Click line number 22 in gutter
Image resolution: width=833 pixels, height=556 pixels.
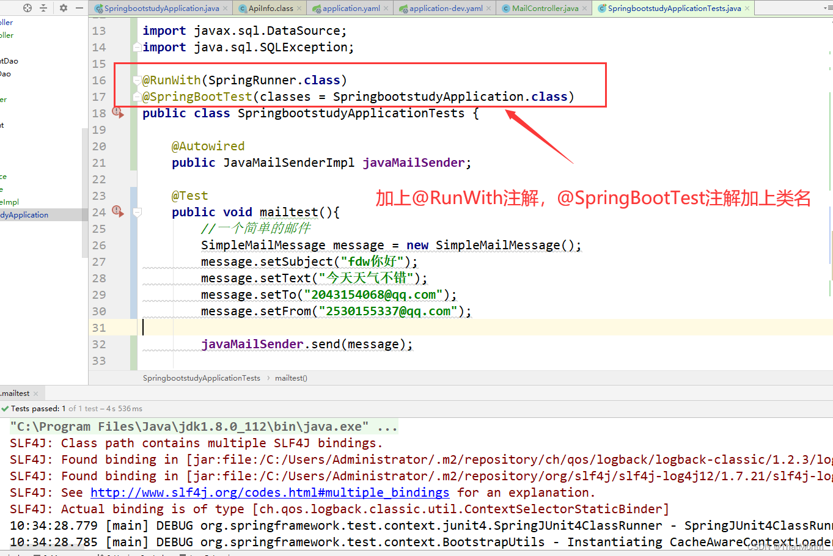point(99,179)
